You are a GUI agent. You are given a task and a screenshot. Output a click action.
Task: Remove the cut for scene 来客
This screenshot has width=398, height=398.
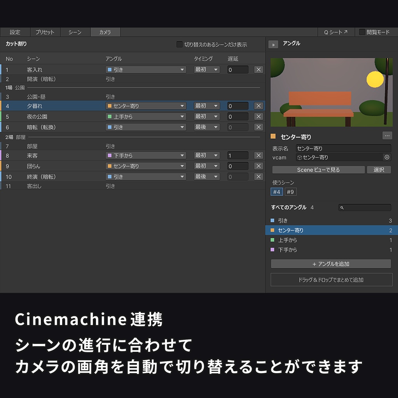click(x=258, y=155)
